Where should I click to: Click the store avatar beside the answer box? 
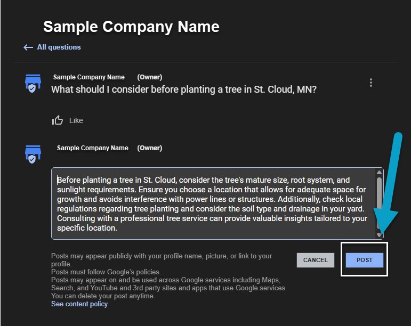click(33, 154)
